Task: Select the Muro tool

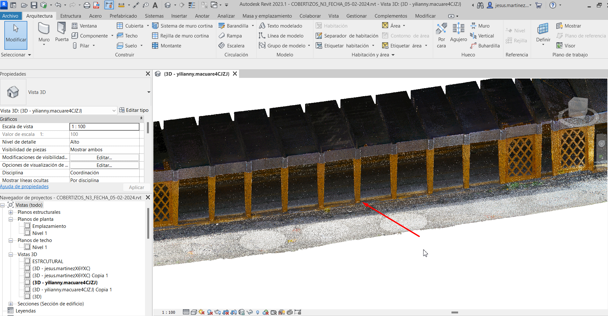Action: tap(44, 32)
